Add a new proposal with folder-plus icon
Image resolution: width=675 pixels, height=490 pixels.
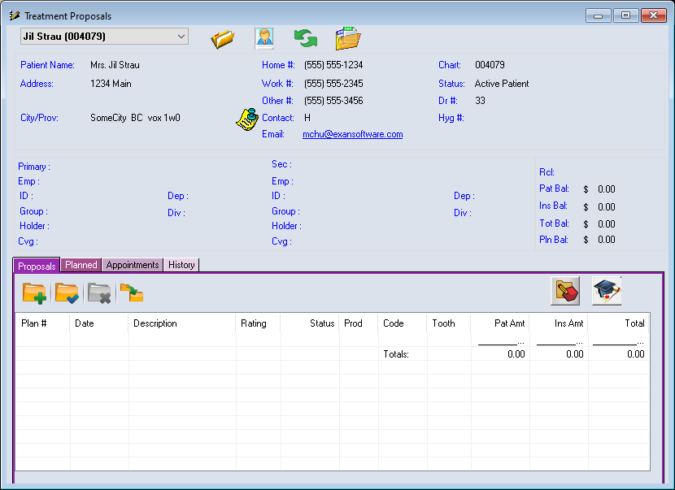[x=35, y=293]
